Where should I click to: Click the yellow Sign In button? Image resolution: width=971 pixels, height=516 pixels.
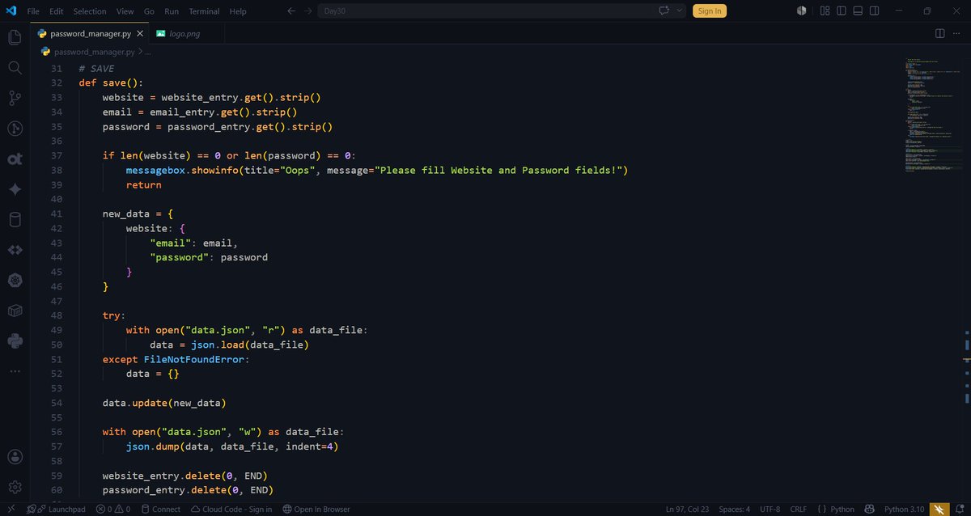pos(710,11)
